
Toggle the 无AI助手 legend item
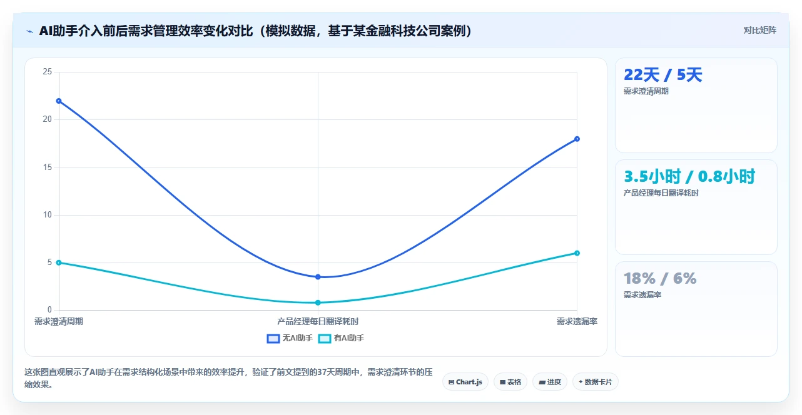click(290, 338)
